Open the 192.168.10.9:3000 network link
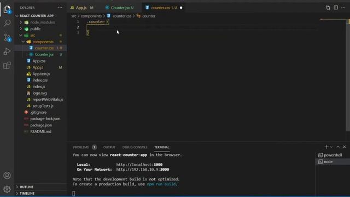This screenshot has height=197, width=350. click(143, 170)
